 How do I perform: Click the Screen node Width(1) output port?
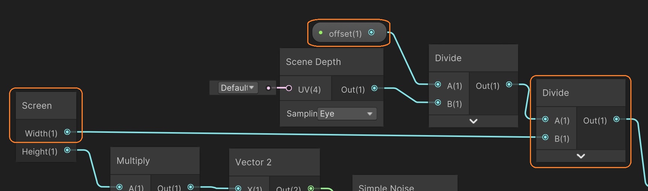67,132
